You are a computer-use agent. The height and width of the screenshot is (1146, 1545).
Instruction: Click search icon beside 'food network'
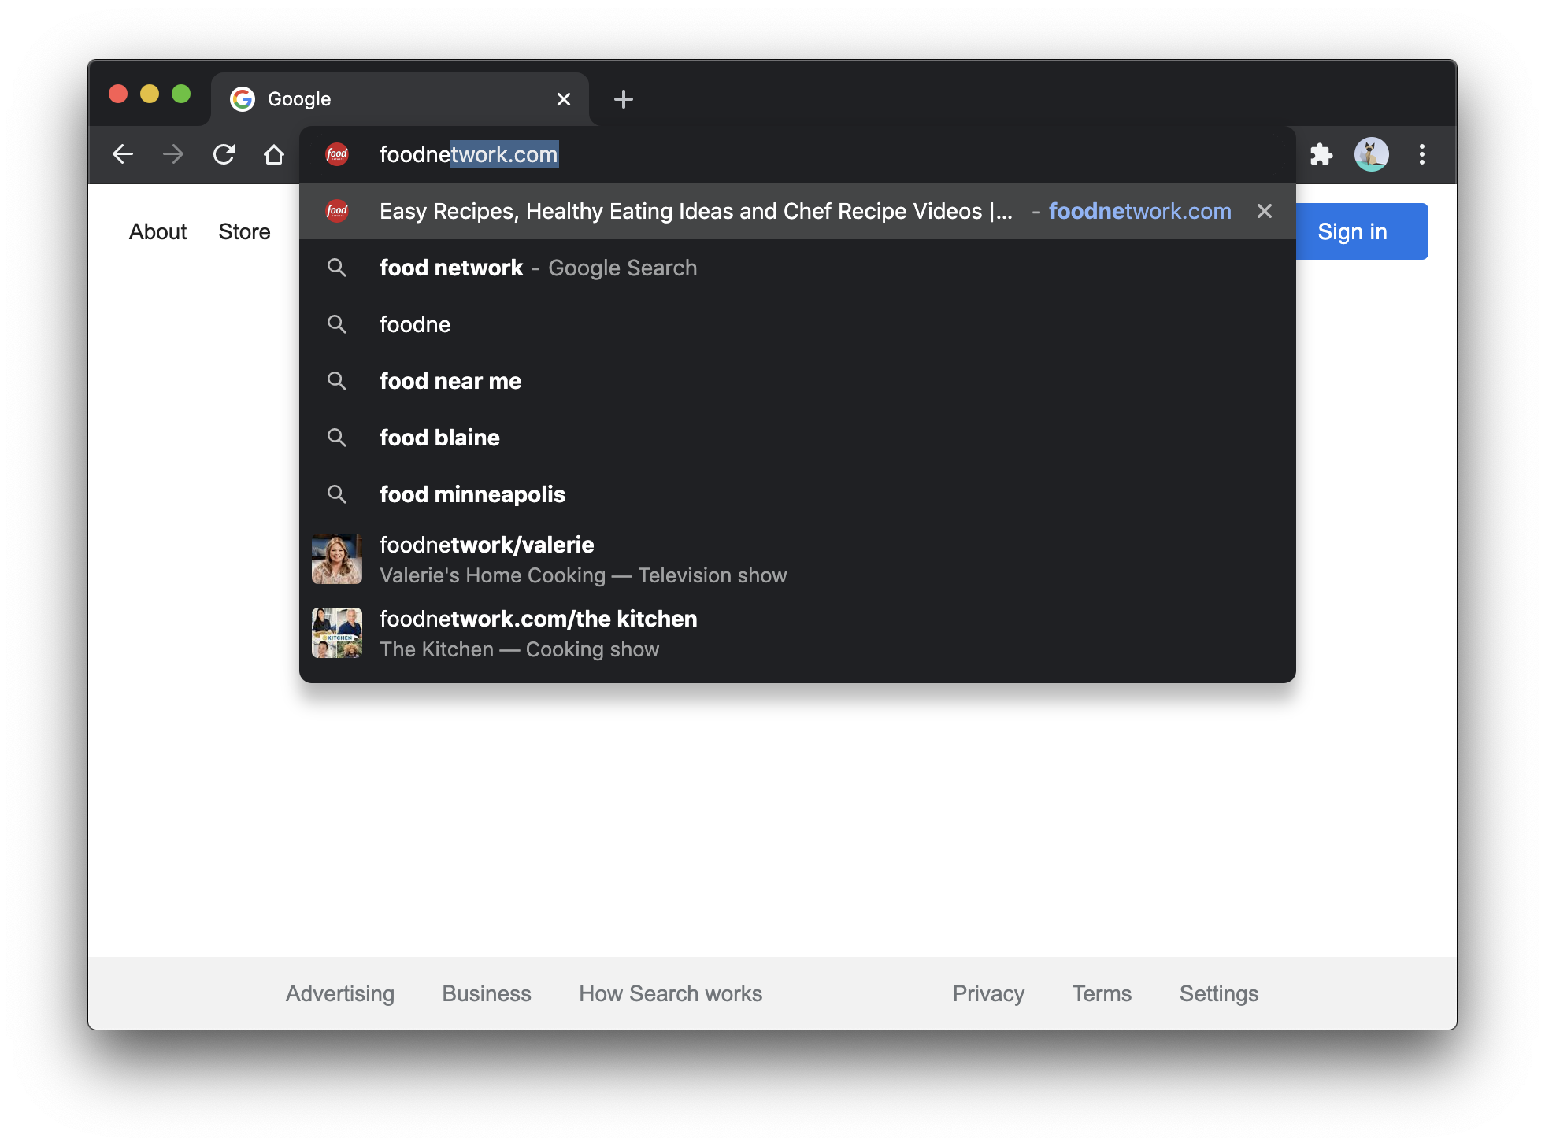click(x=337, y=268)
